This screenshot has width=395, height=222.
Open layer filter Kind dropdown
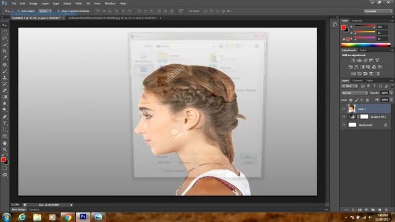tap(350, 86)
